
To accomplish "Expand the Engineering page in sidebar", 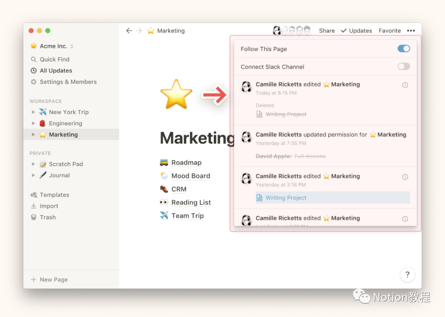I will 33,123.
